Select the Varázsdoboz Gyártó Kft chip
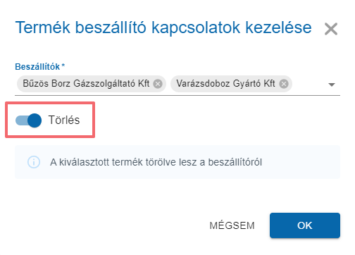The width and height of the screenshot is (355, 255). pyautogui.click(x=226, y=84)
